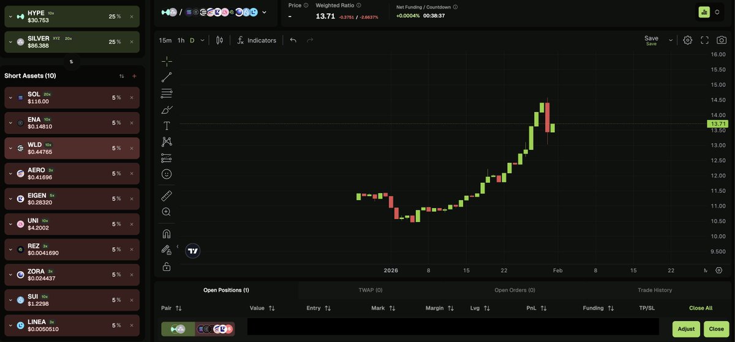Image resolution: width=735 pixels, height=342 pixels.
Task: Sort the Short Assets list
Action: tap(121, 76)
